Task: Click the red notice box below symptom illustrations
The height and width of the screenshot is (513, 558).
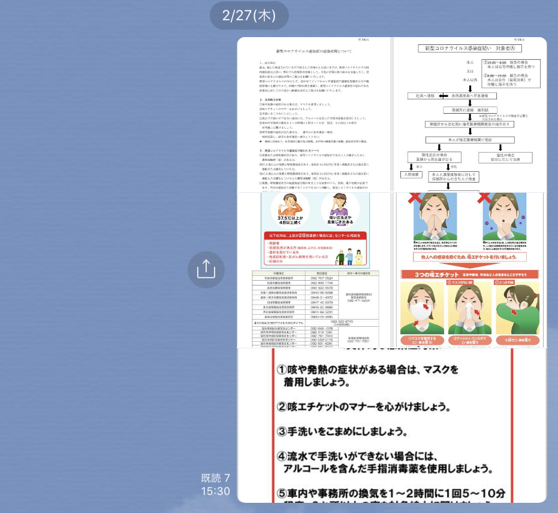Action: [313, 248]
